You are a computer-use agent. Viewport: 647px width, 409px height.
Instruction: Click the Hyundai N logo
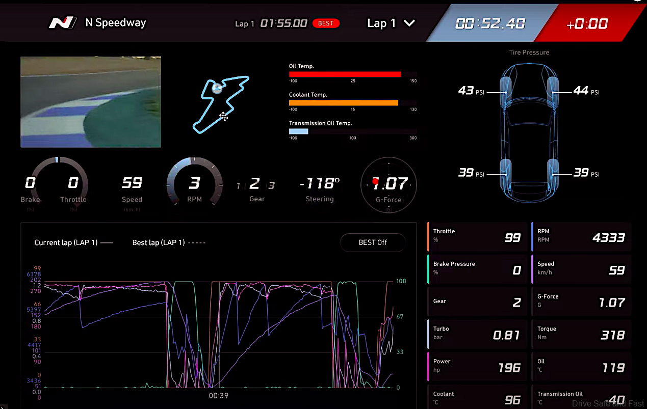pos(63,23)
